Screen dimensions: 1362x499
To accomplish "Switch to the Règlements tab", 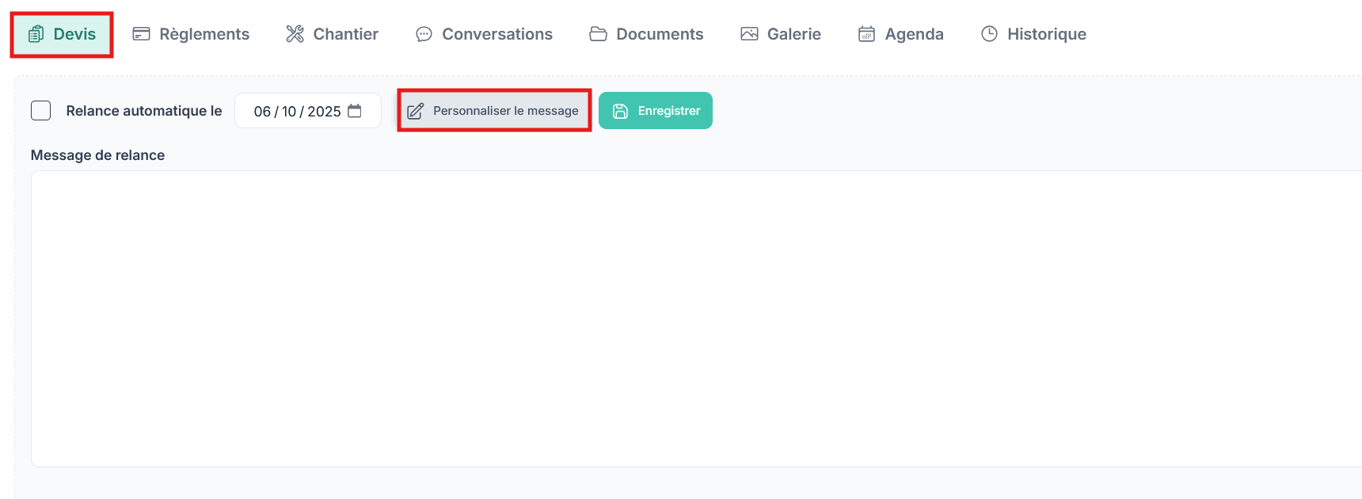I will click(x=191, y=34).
